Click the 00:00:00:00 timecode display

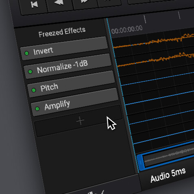[x=127, y=30]
